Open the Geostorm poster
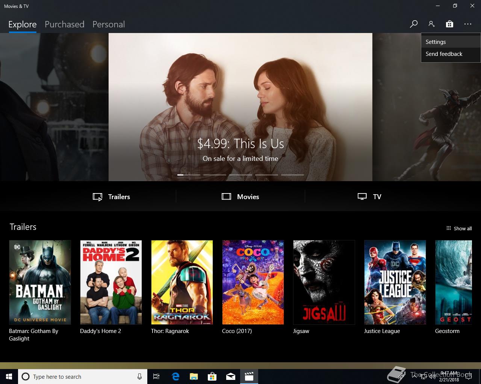Screen dimensions: 481x384 click(454, 282)
